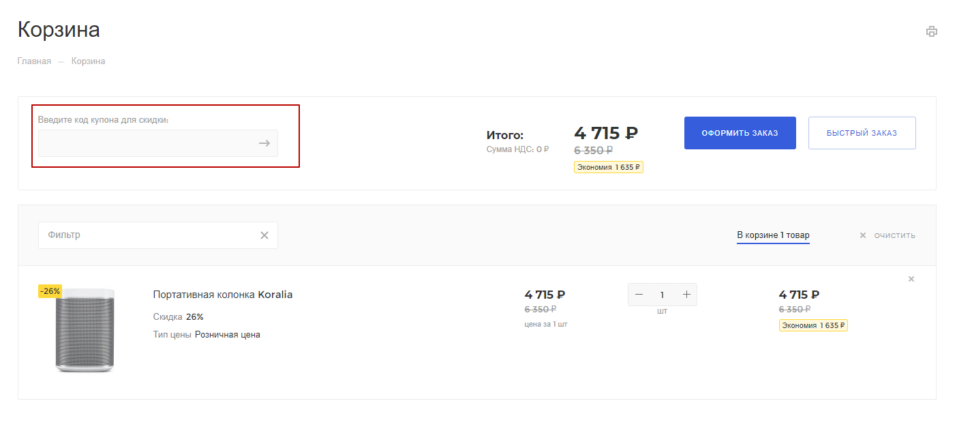Decrease quantity with minus button
Image resolution: width=957 pixels, height=431 pixels.
(639, 295)
